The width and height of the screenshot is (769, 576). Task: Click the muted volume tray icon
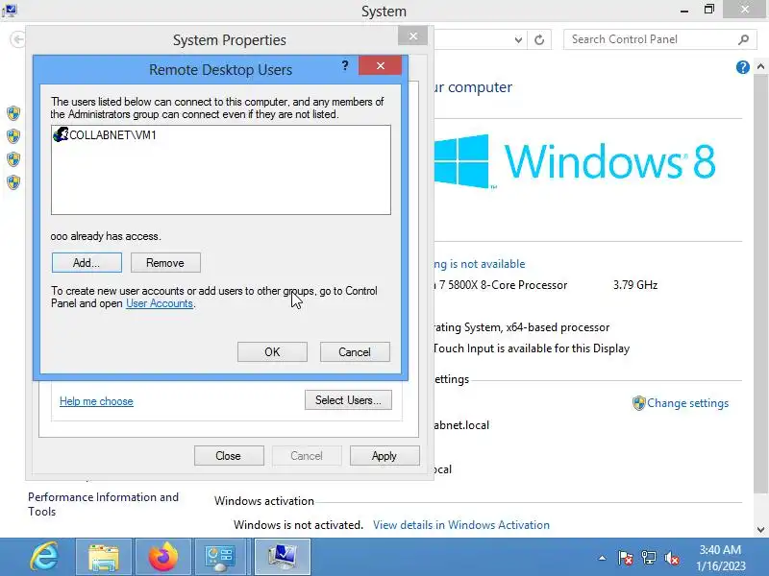point(671,558)
